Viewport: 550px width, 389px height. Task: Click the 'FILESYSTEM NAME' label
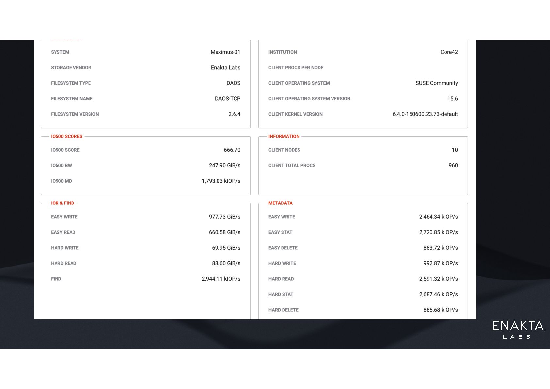click(72, 99)
